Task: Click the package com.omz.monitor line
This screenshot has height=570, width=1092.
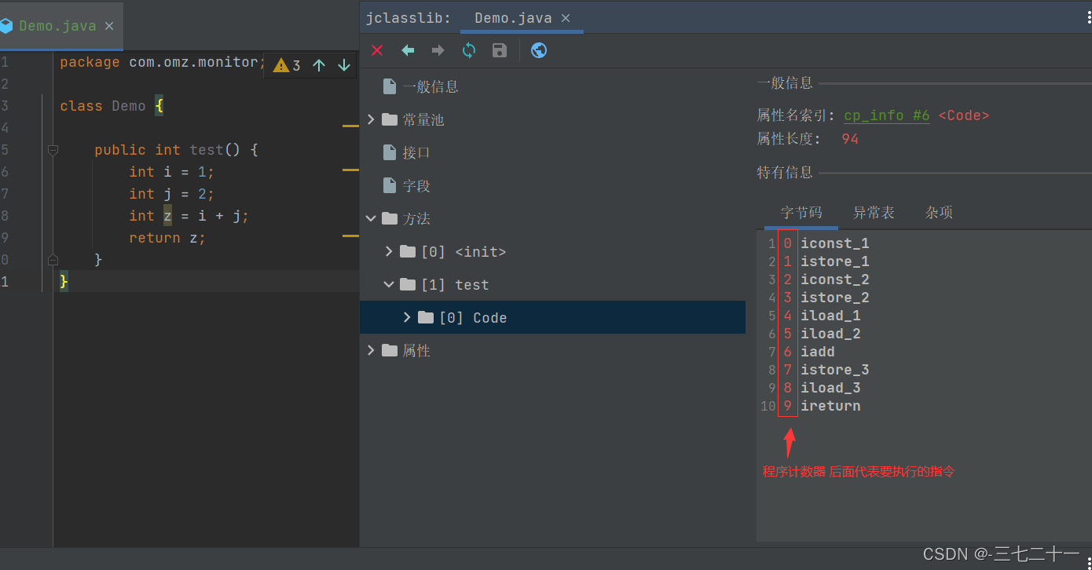Action: click(163, 62)
